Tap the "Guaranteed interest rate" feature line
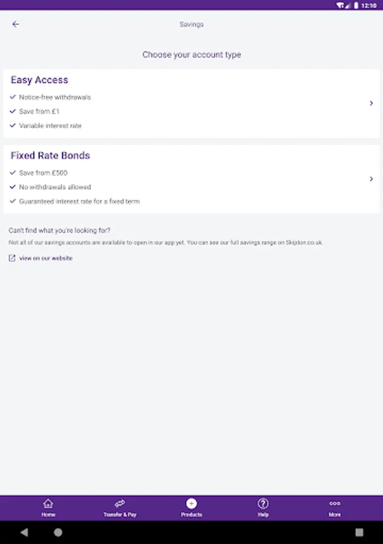383x544 pixels. (79, 201)
